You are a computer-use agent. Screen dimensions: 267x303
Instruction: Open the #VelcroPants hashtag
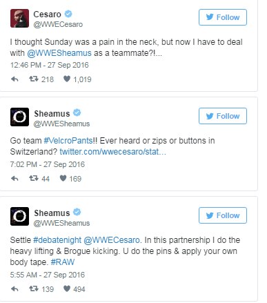[68, 141]
